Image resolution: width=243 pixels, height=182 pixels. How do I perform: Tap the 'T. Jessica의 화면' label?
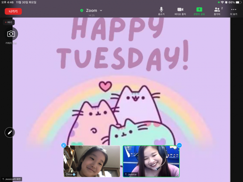[x=11, y=179]
